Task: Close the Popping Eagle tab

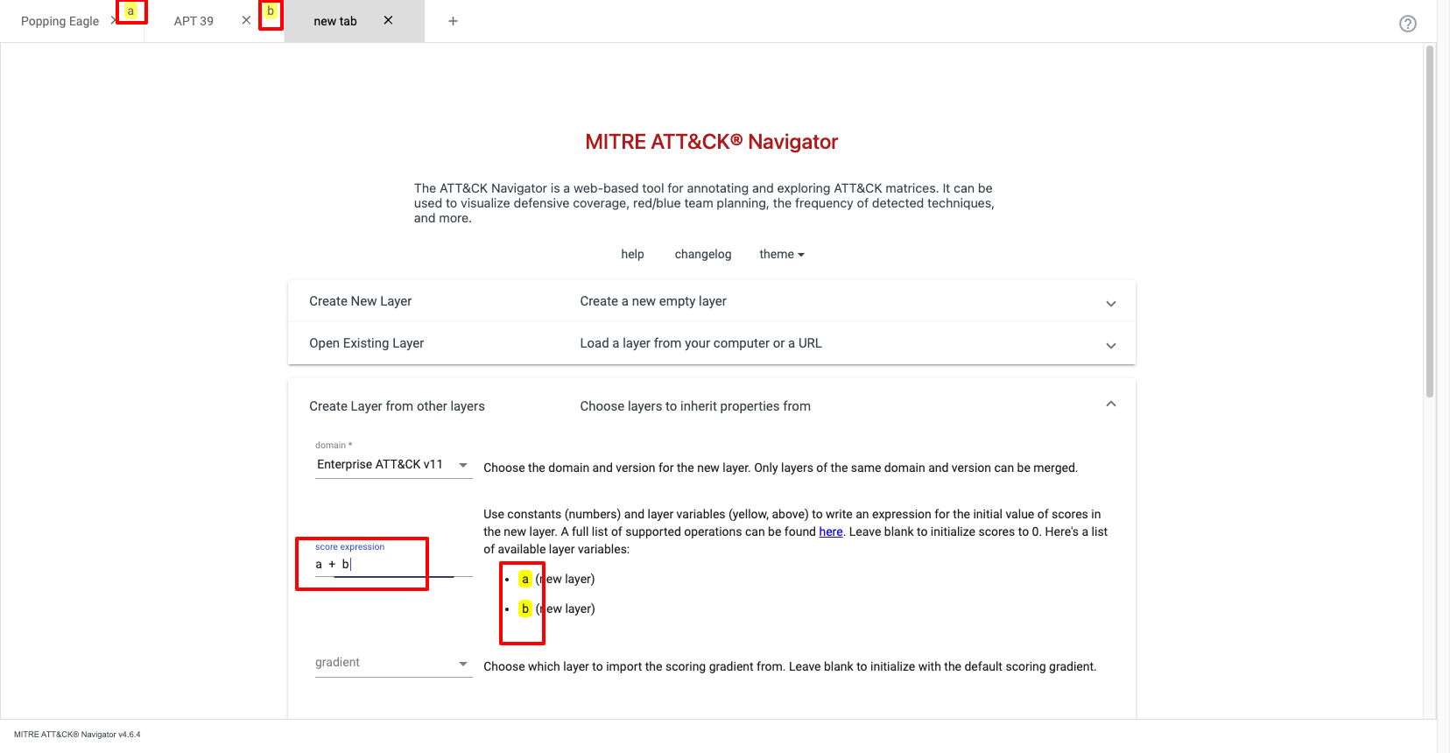Action: tap(114, 20)
